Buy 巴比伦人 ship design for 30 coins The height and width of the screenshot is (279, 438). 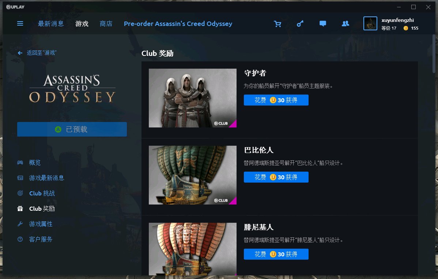[x=276, y=177]
